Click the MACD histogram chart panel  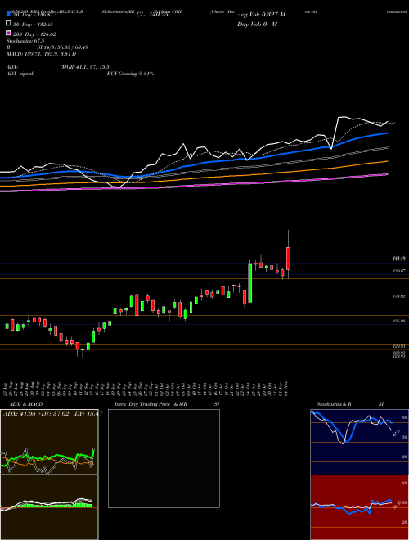pos(49,507)
